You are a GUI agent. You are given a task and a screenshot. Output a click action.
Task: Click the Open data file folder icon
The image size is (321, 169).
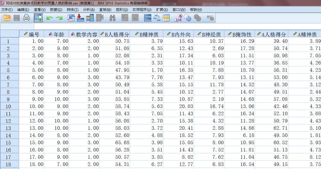click(7, 18)
